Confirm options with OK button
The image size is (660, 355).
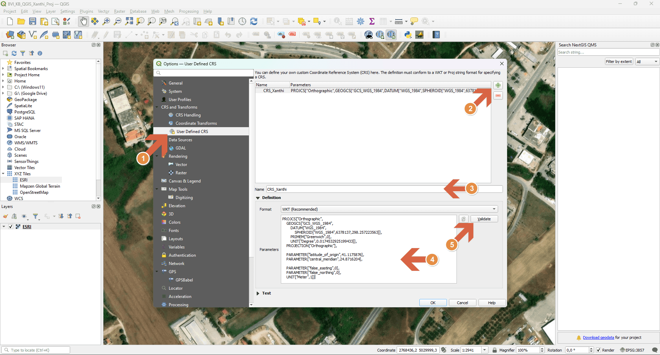click(433, 303)
